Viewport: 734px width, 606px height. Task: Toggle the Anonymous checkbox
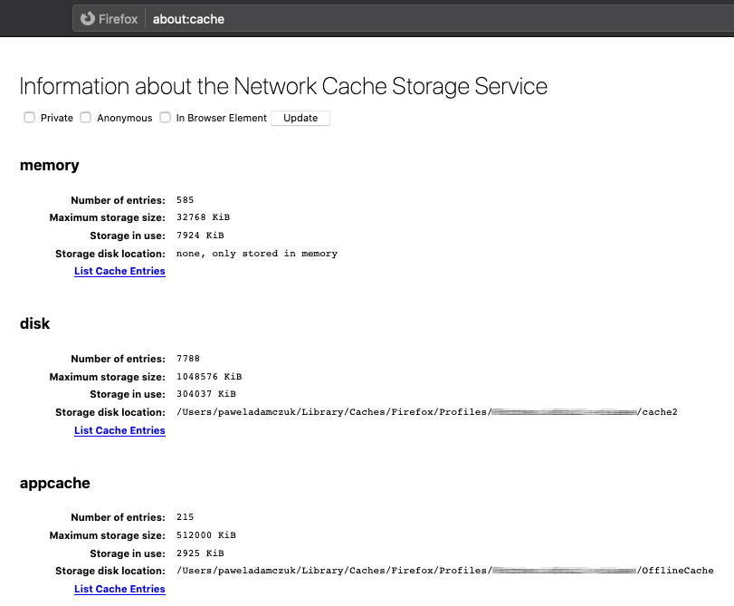[86, 118]
